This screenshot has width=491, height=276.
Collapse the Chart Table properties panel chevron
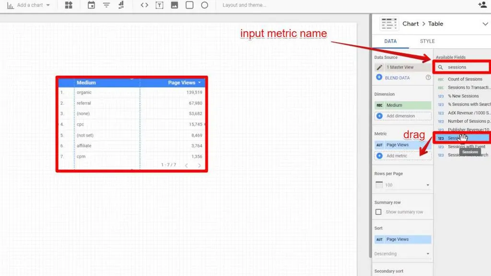point(485,23)
